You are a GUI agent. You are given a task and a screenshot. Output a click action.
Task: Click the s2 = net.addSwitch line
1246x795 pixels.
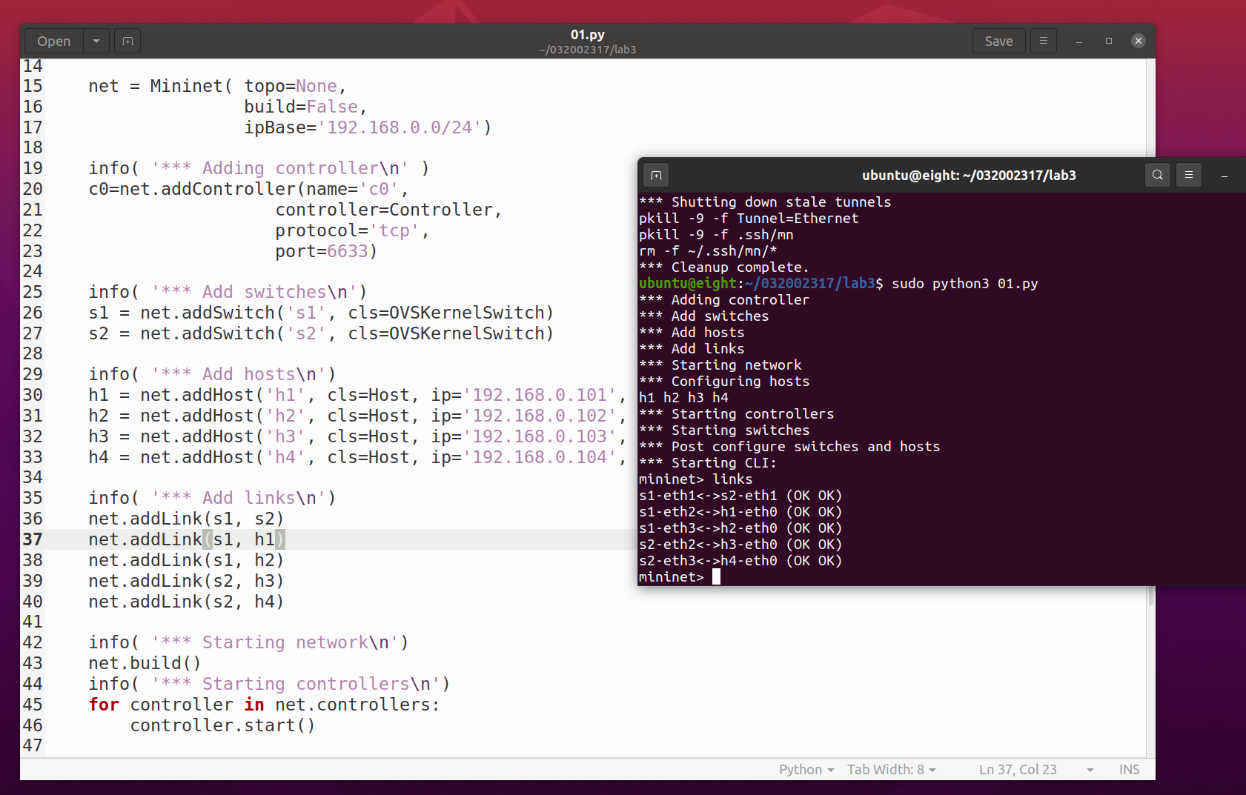[x=321, y=333]
